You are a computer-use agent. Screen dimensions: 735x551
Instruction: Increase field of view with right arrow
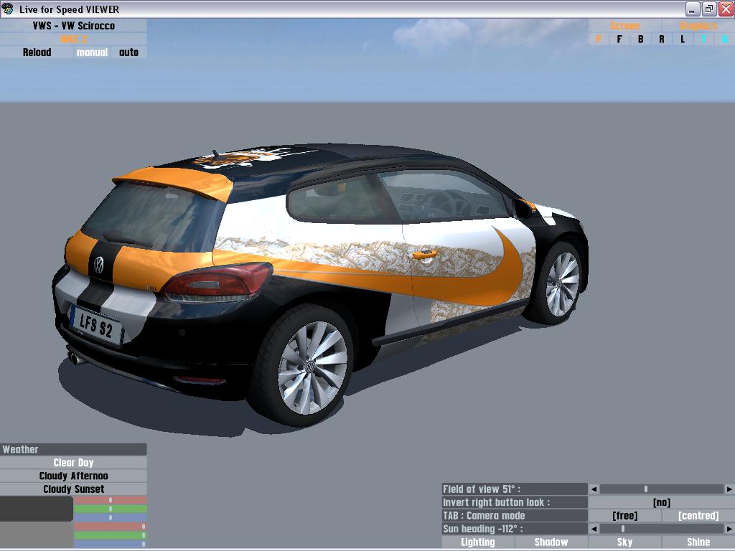[729, 489]
